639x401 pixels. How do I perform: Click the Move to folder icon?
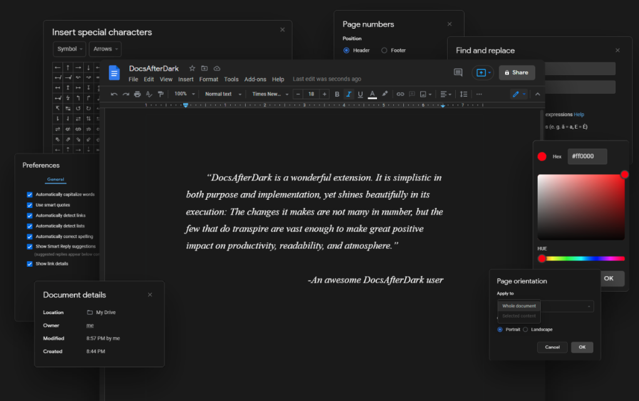pos(204,68)
